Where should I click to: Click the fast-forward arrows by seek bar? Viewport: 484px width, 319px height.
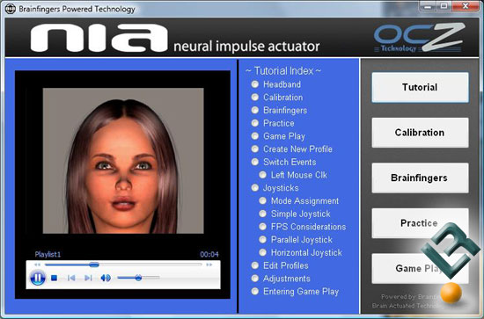tap(209, 265)
